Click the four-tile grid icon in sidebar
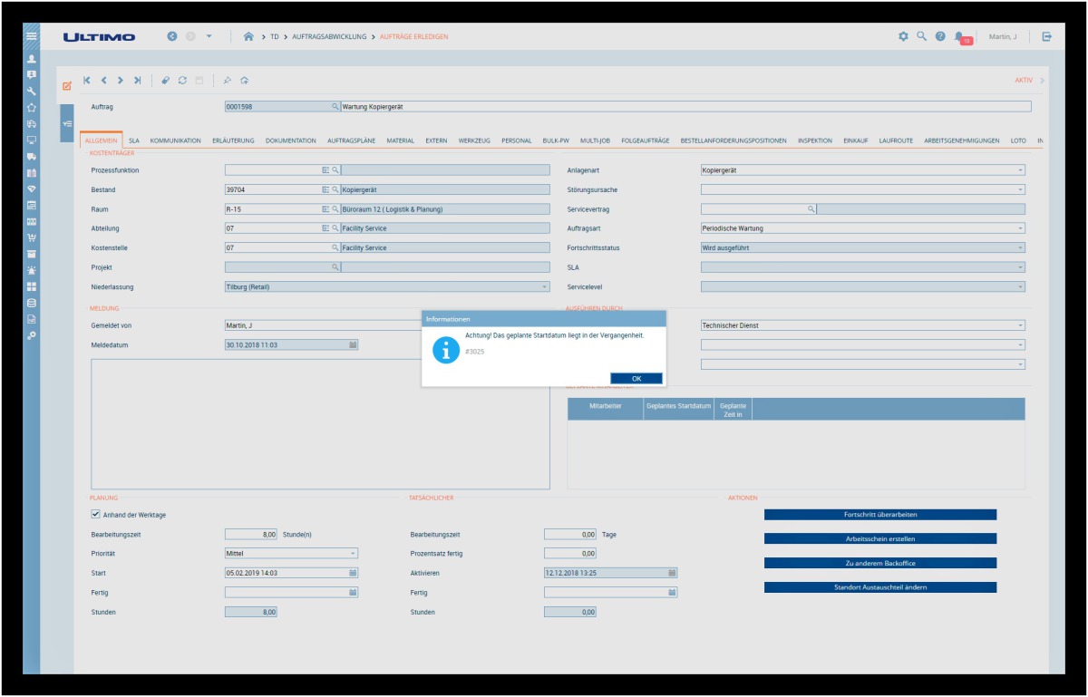This screenshot has height=697, width=1088. 32,286
